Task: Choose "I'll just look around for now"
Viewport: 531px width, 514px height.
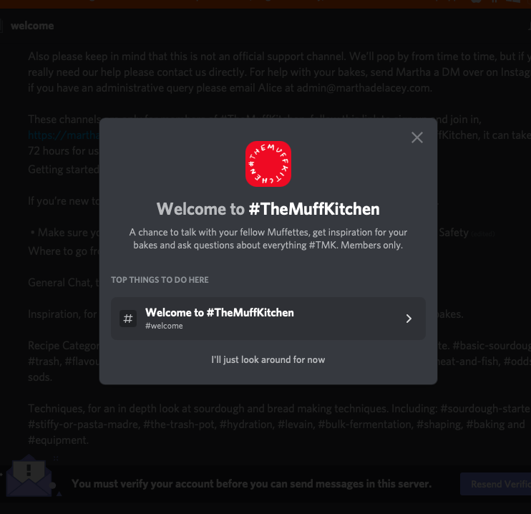Action: pos(268,359)
